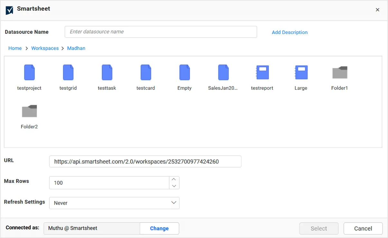388x238 pixels.
Task: Select the testproject sheet icon
Action: point(29,72)
